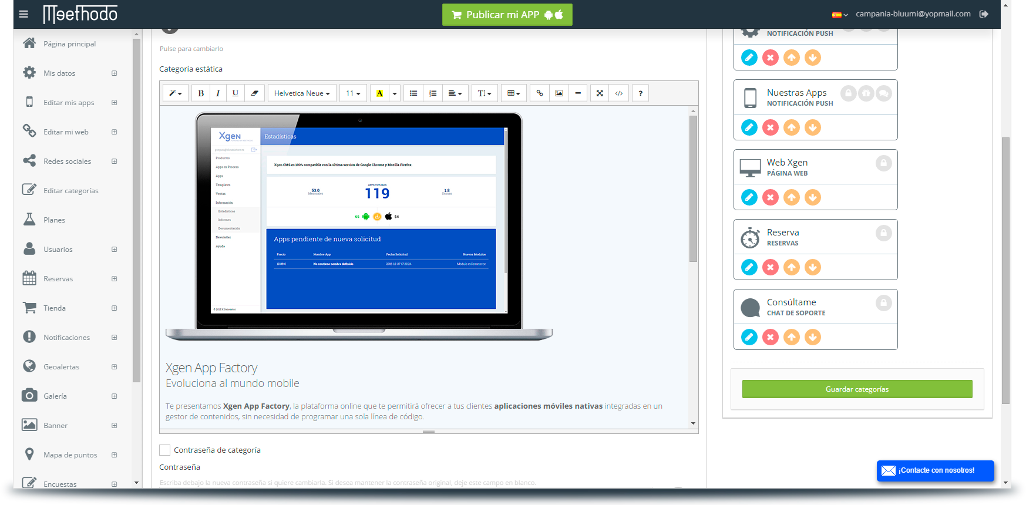Open the paragraph alignment dropdown
1026x505 pixels.
click(455, 93)
